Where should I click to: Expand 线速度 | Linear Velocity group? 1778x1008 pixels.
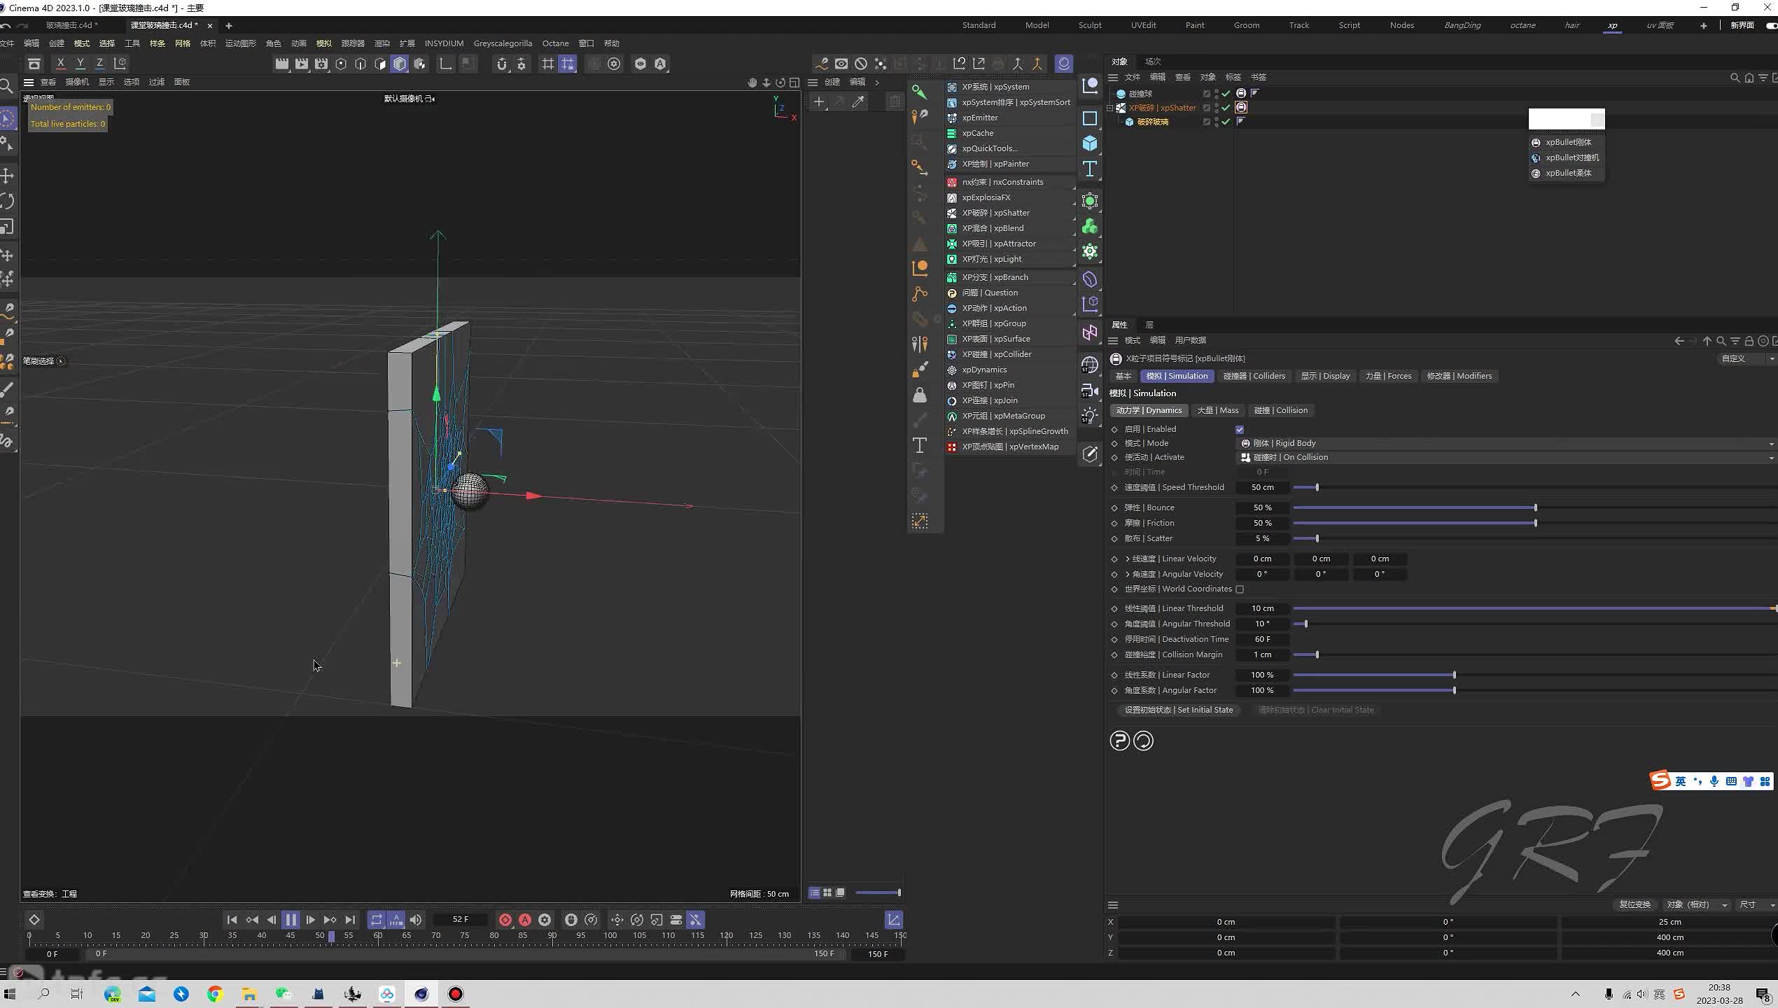pyautogui.click(x=1128, y=559)
